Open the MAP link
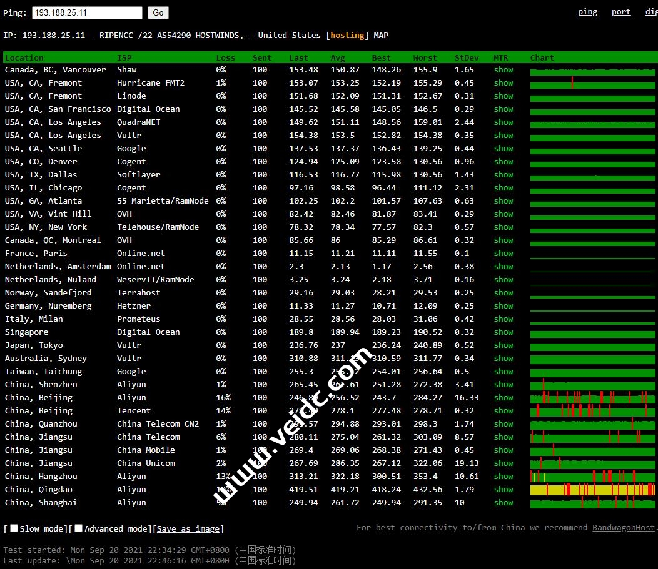 click(x=381, y=36)
